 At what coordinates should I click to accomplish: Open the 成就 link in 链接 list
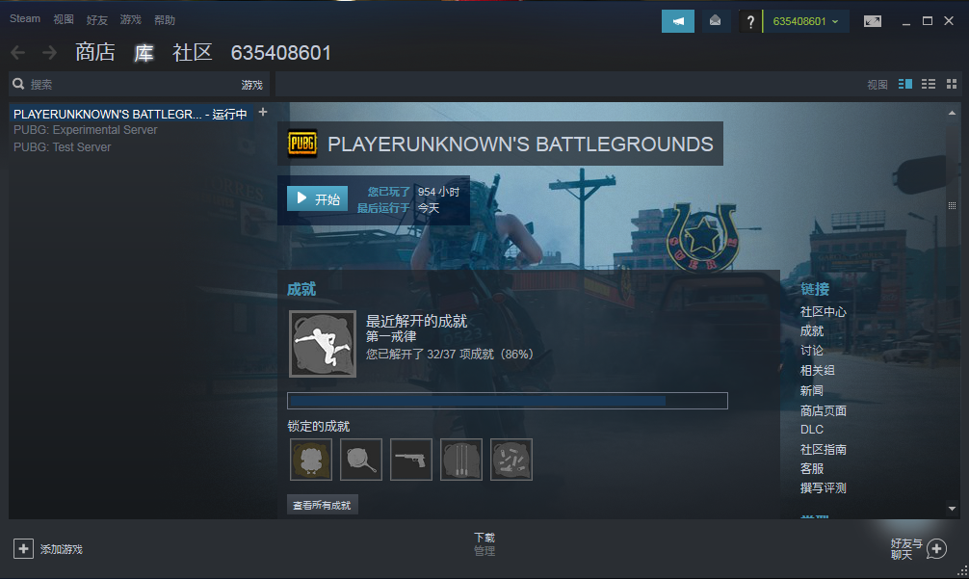pyautogui.click(x=812, y=331)
